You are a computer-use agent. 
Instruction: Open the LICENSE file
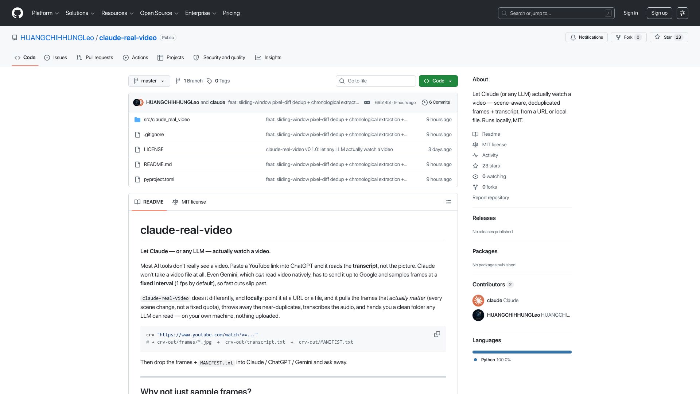[153, 150]
